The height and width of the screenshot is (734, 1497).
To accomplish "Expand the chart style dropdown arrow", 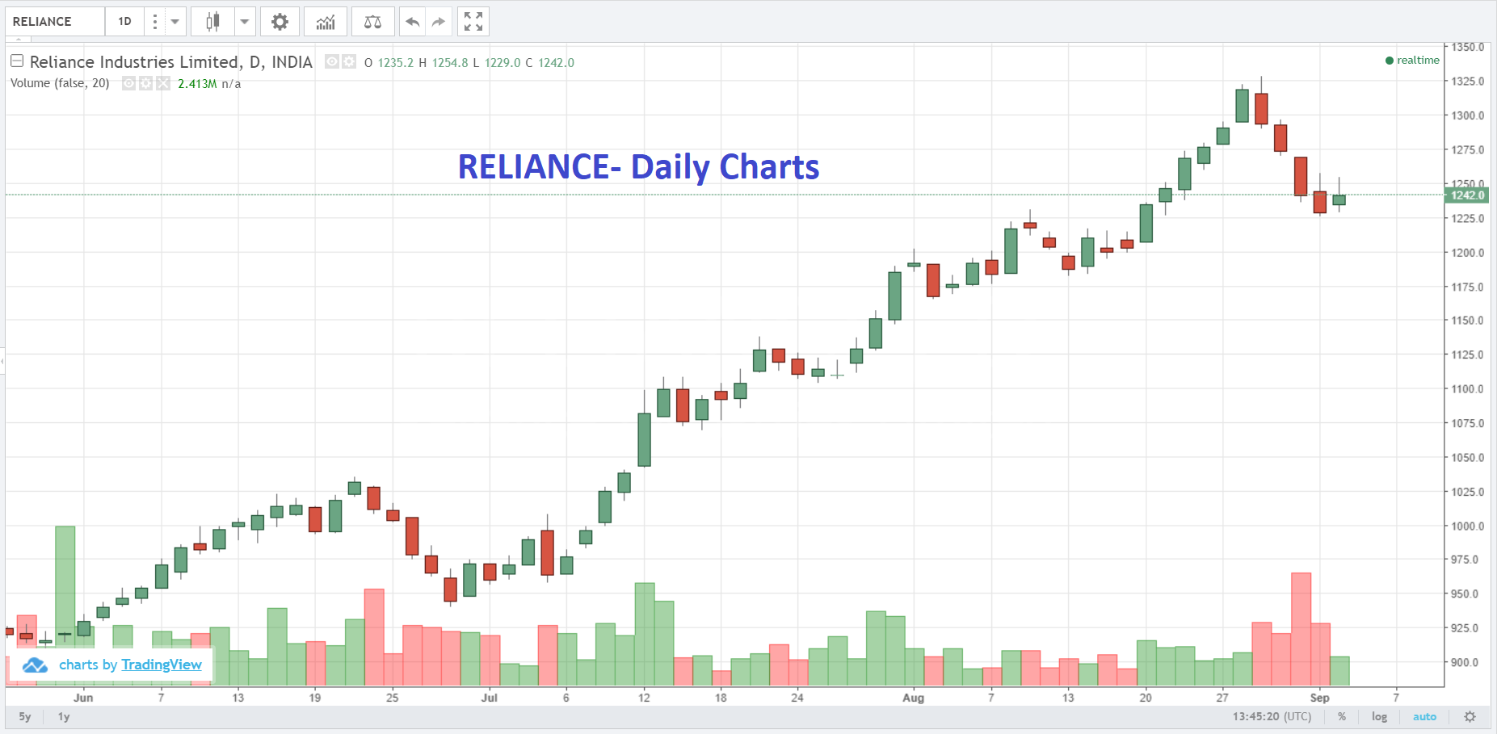I will (x=244, y=22).
